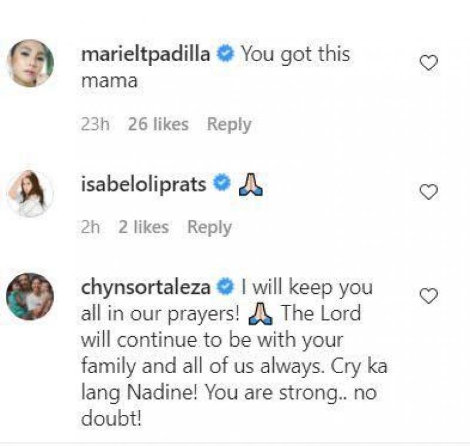View the 2 likes on isabeloliprats's comment
The width and height of the screenshot is (470, 446).
pyautogui.click(x=143, y=227)
